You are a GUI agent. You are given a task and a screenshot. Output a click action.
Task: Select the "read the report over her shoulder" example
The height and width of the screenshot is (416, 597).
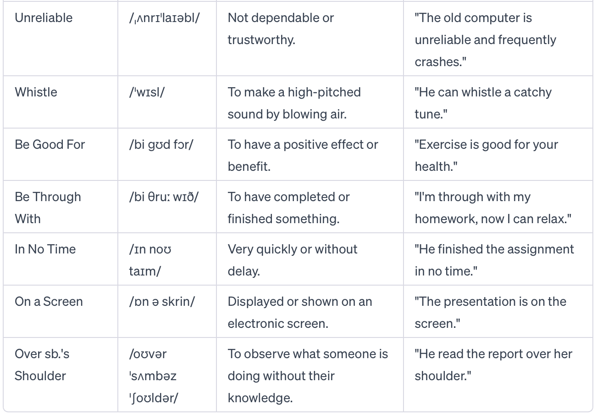493,365
